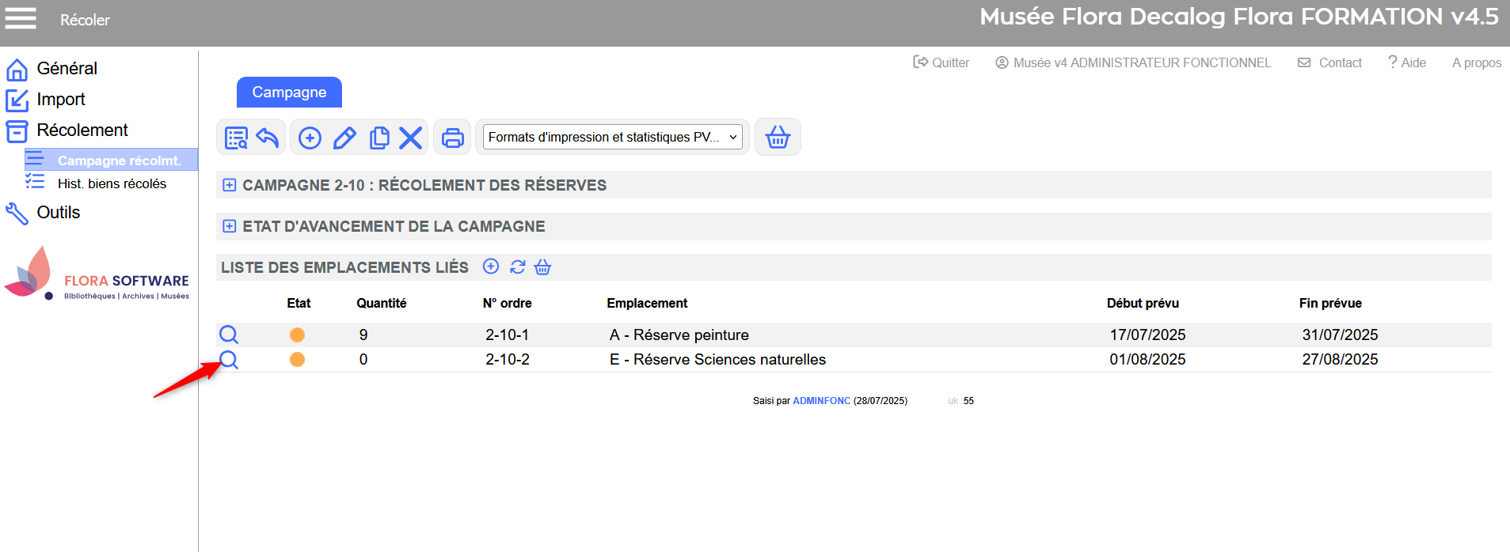Click the toolbar basket icon
Screen dimensions: 1510x552
778,138
